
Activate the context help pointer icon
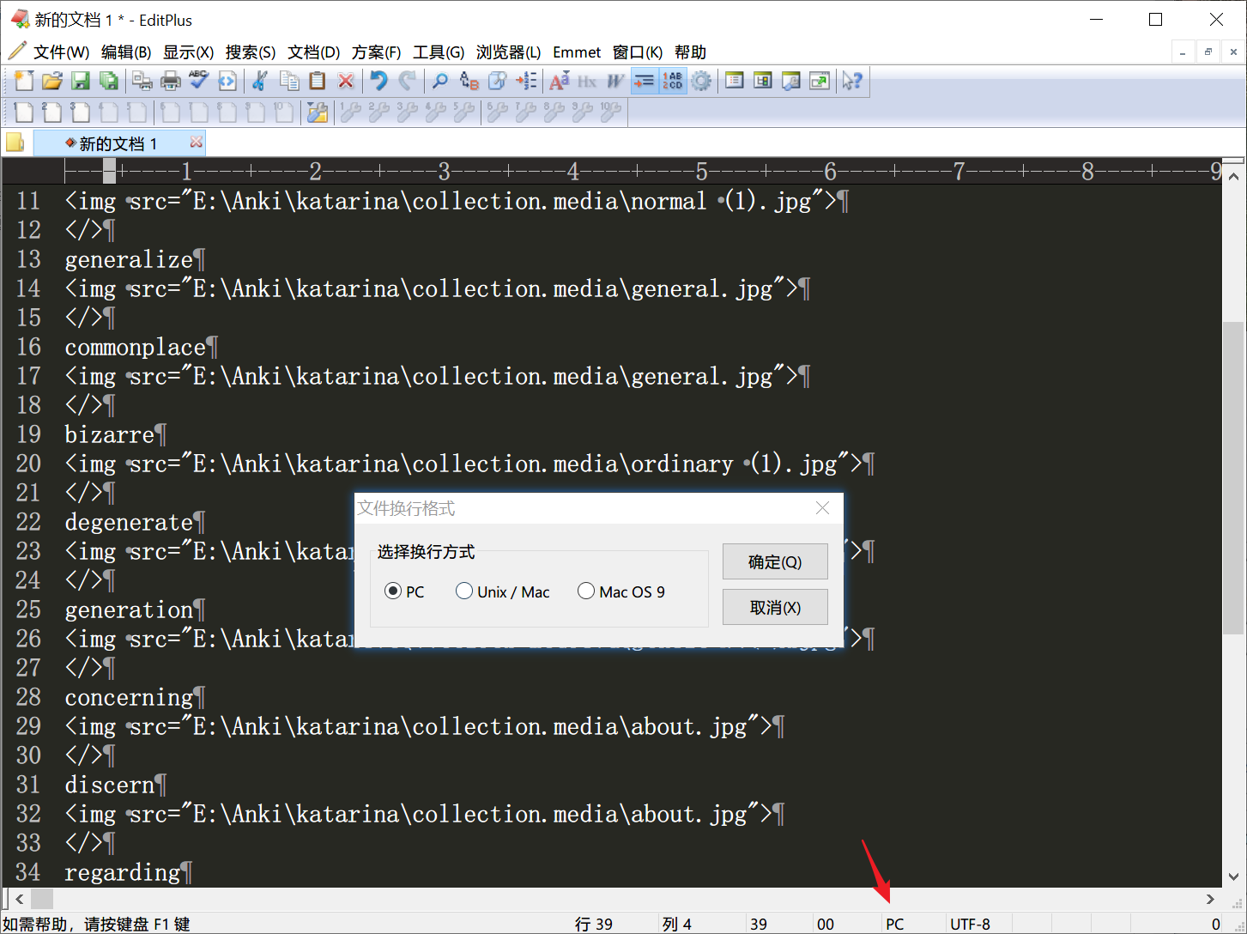pyautogui.click(x=852, y=81)
